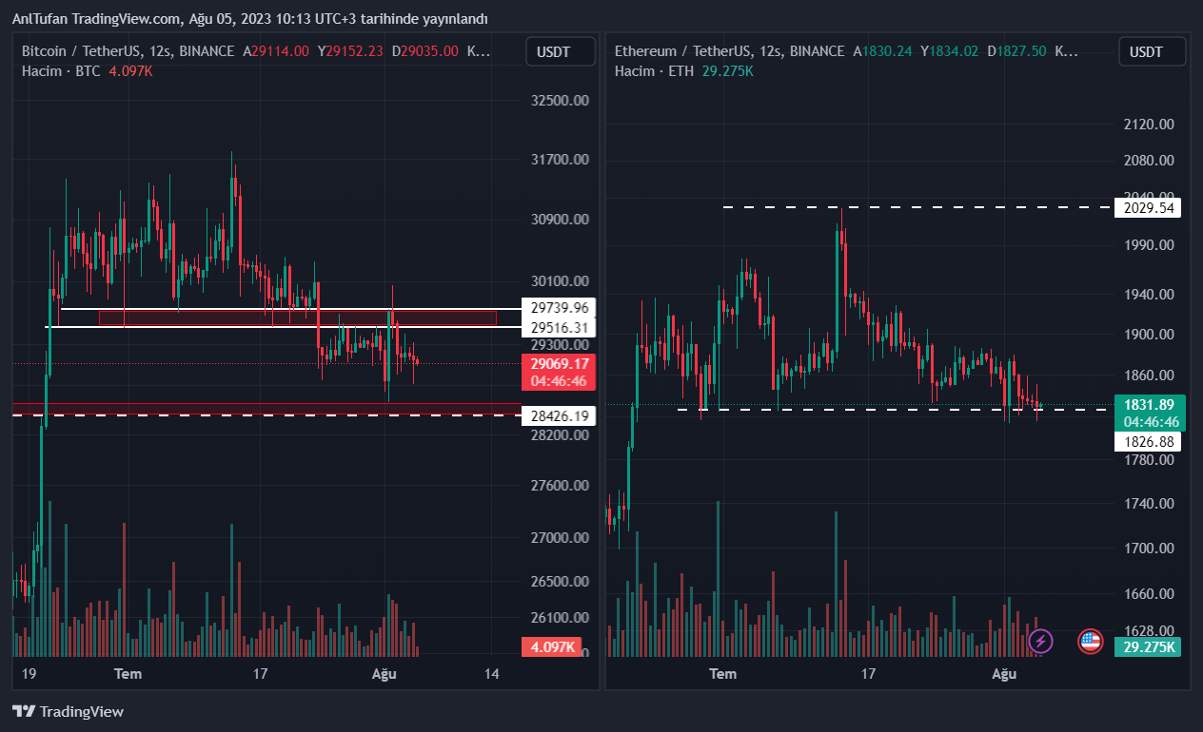Select the white dashed line at 2029.54
The height and width of the screenshot is (732, 1203).
click(x=917, y=206)
